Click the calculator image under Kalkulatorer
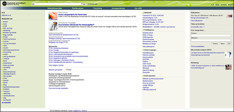Image resolution: width=234 pixels, height=112 pixels. click(229, 16)
